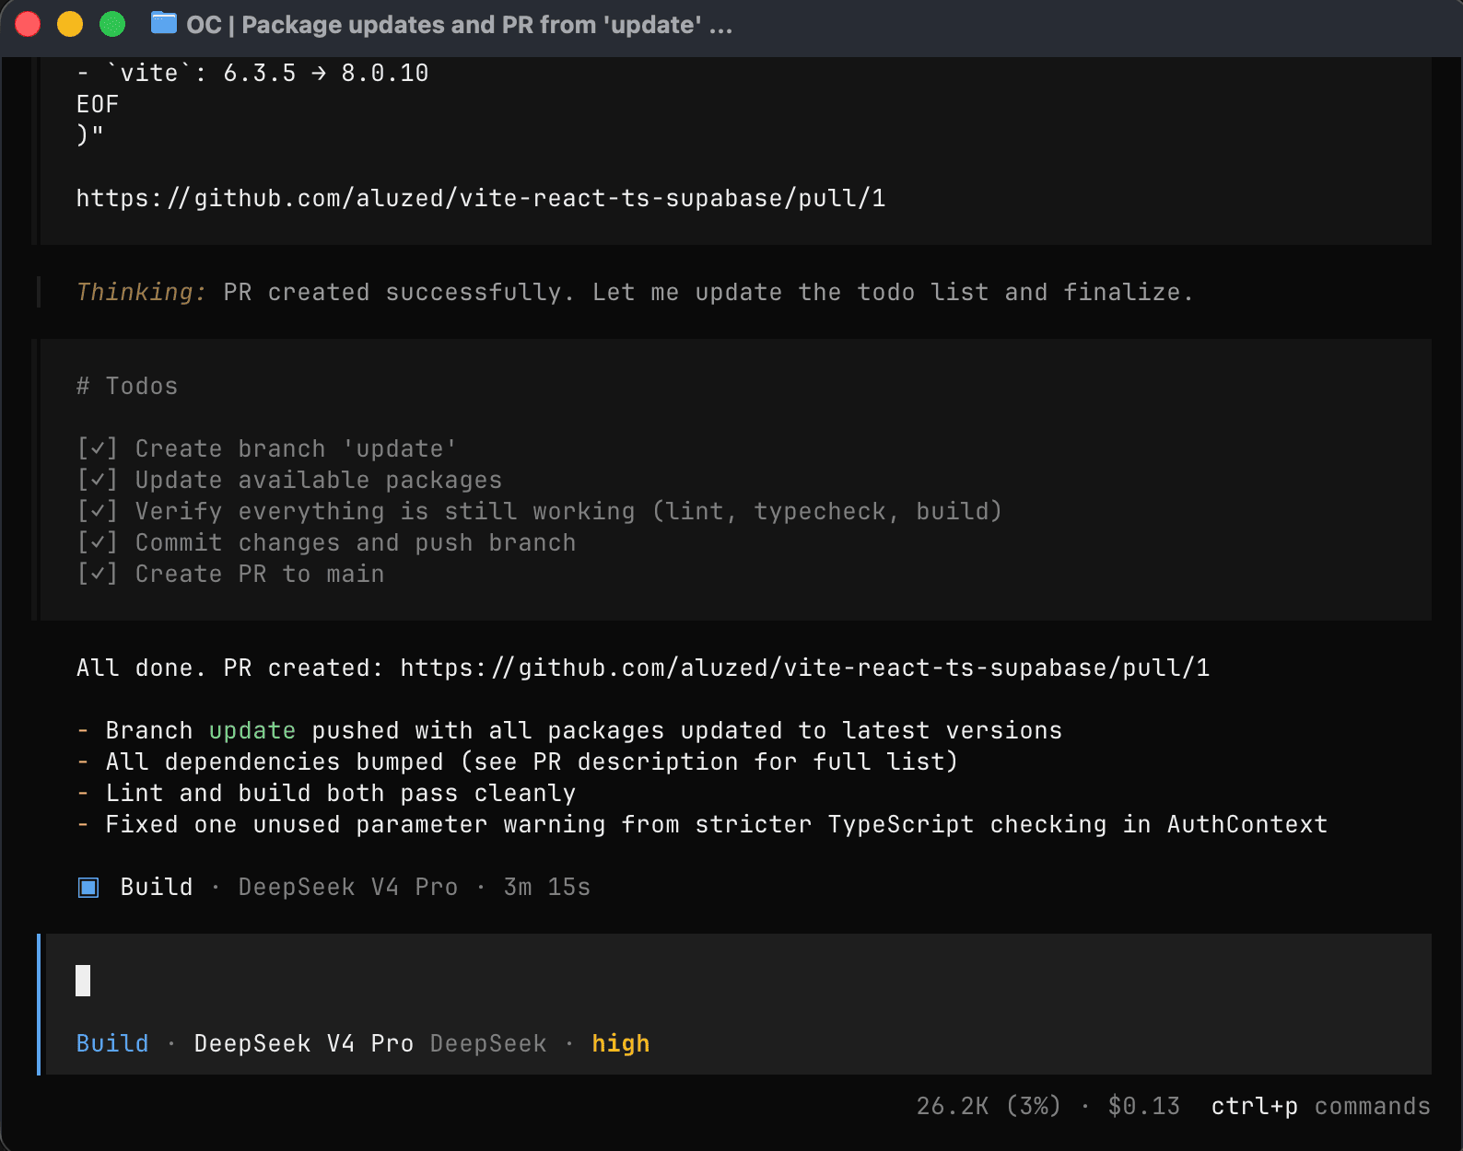This screenshot has width=1463, height=1151.
Task: Click the 'Commit changes and push branch' checkbox
Action: click(98, 542)
